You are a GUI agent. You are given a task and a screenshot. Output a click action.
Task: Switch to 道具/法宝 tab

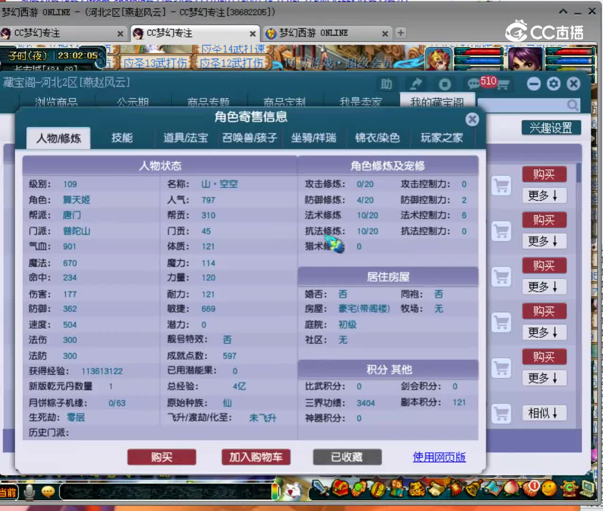(186, 138)
